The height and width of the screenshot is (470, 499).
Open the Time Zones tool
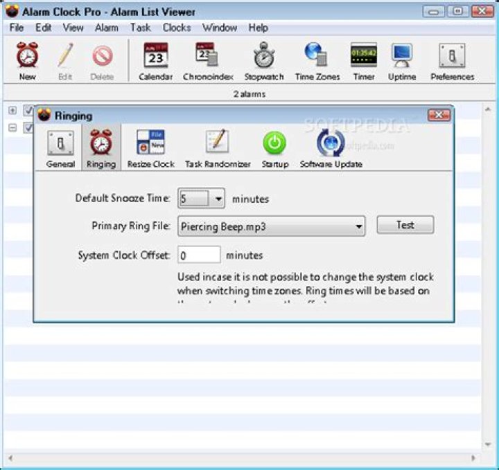317,61
